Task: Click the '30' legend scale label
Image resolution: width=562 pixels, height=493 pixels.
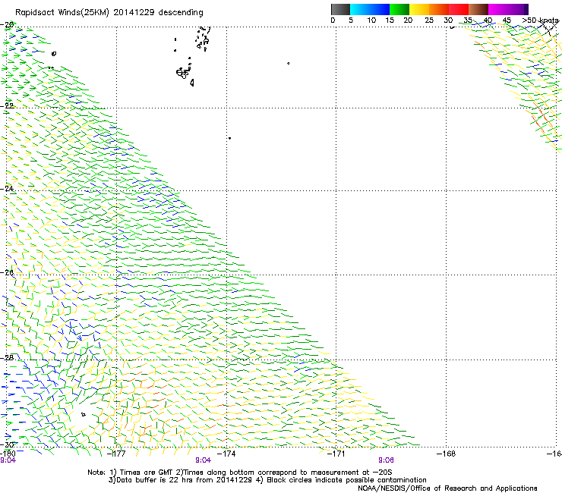Action: (x=448, y=20)
